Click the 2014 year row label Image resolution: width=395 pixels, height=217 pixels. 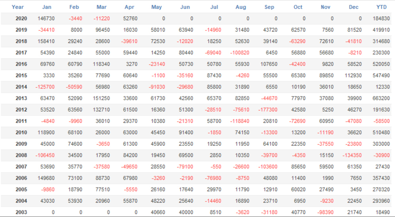[21, 87]
